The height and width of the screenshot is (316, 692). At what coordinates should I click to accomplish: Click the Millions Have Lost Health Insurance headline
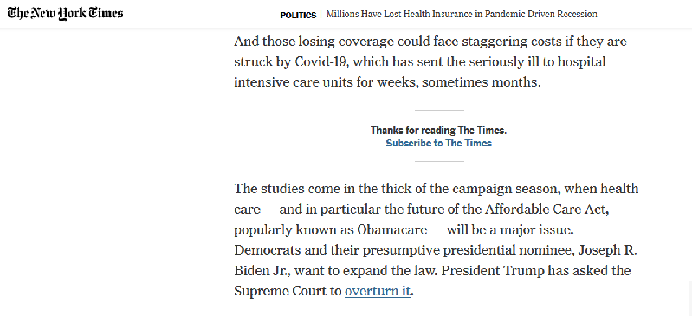[462, 14]
